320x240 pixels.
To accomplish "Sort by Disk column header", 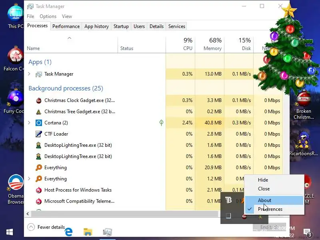I will pos(239,44).
